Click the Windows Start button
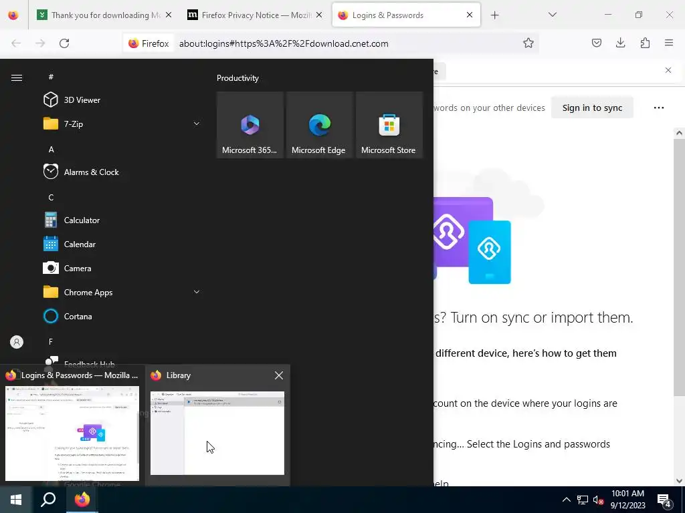 coord(16,500)
